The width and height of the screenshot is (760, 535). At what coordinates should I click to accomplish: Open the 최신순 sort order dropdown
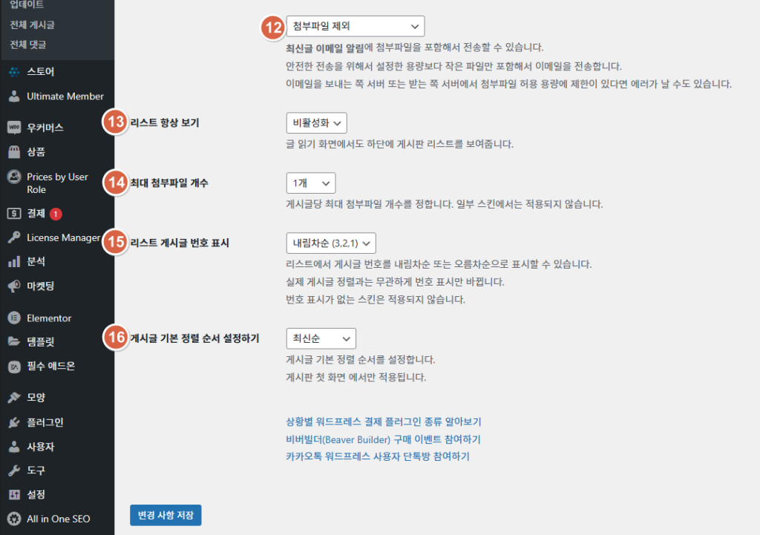pos(321,339)
